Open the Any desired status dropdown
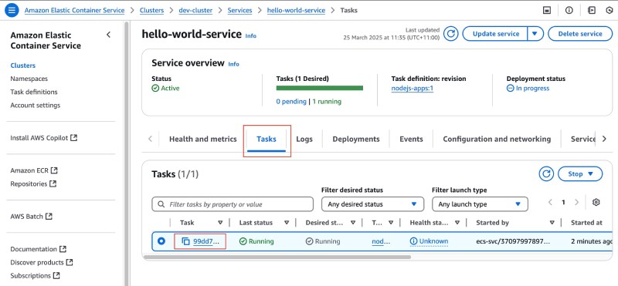Screen dimensions: 618x286 [x=372, y=204]
